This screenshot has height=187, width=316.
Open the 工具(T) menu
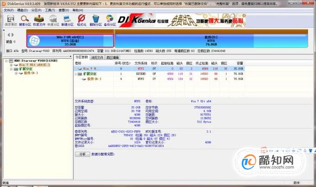click(50, 10)
